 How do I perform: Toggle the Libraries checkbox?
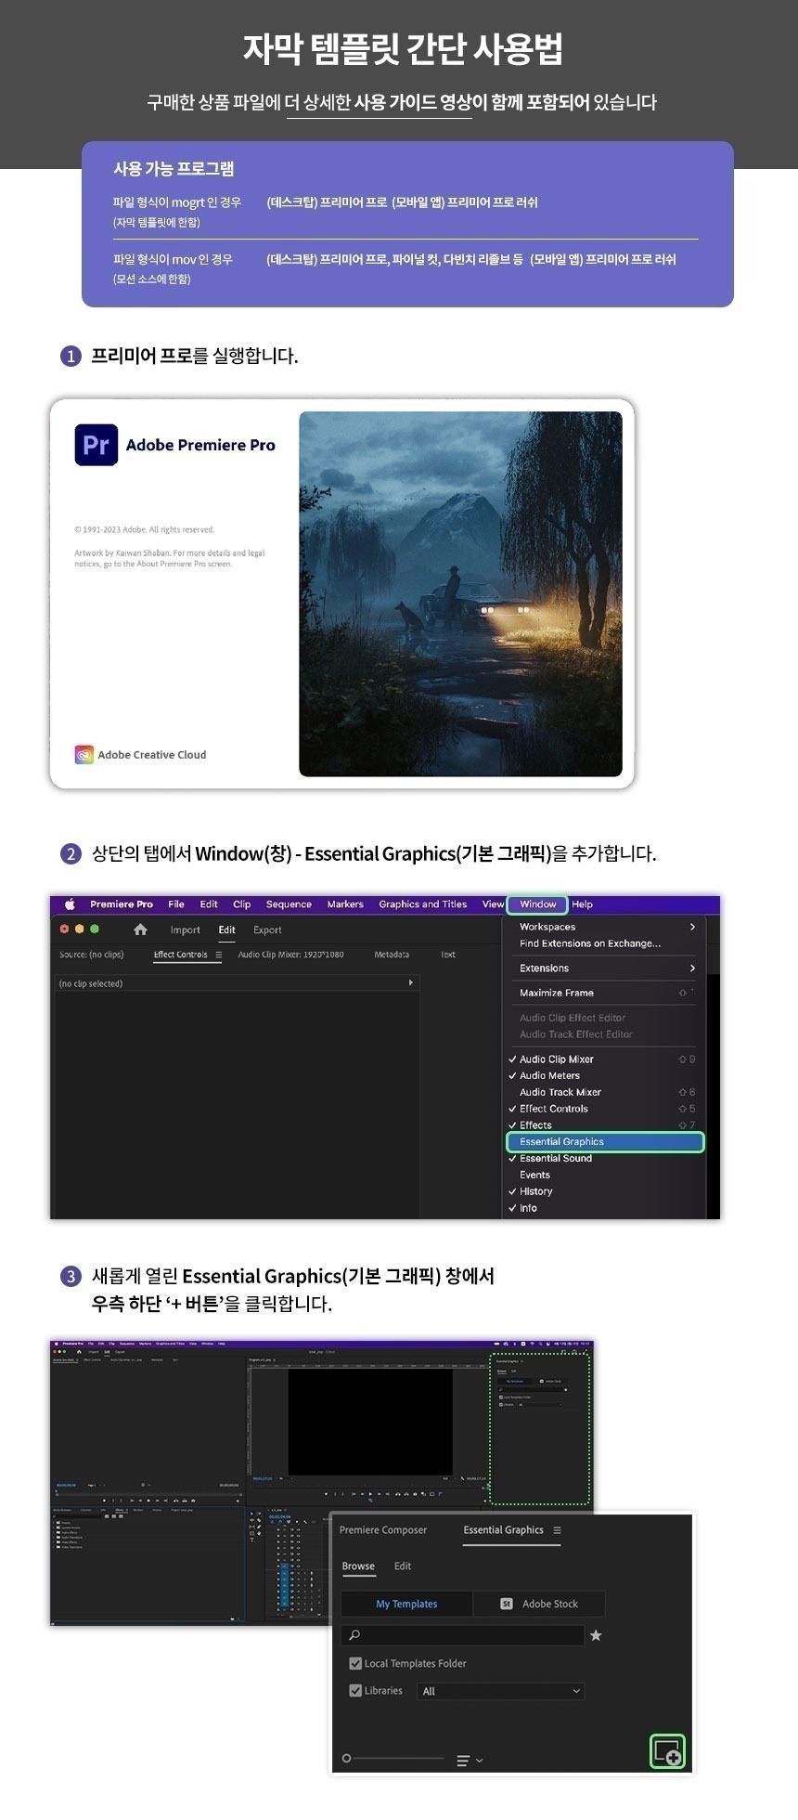click(x=355, y=1690)
